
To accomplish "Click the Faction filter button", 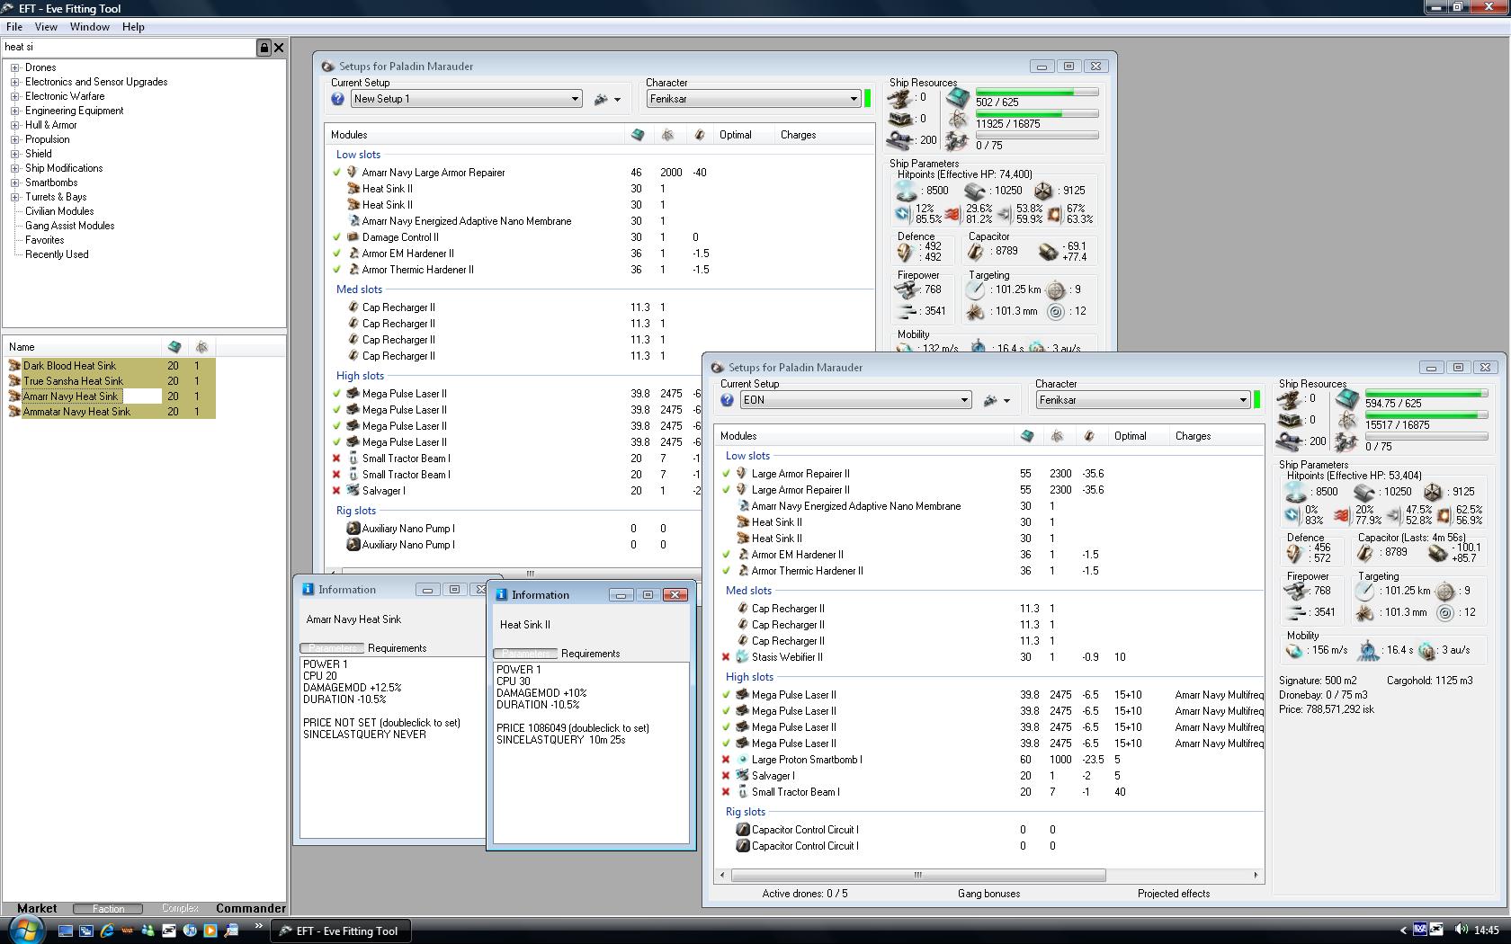I will point(108,909).
